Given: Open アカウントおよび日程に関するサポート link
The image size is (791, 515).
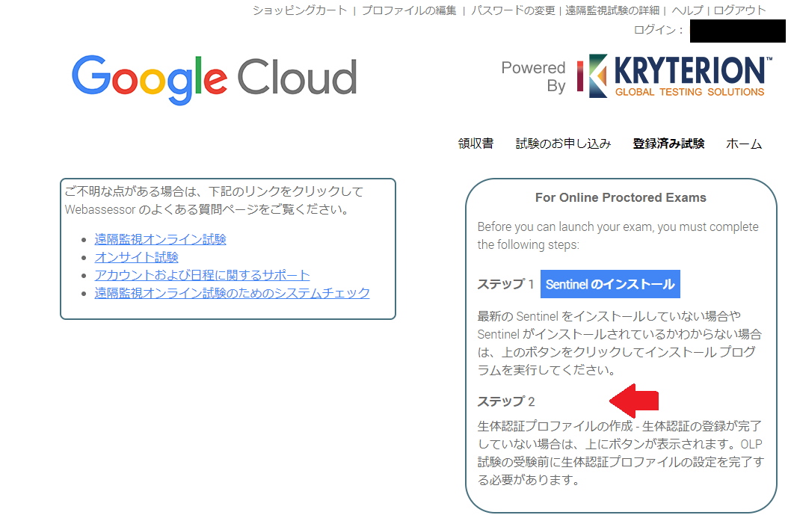Looking at the screenshot, I should [x=202, y=275].
